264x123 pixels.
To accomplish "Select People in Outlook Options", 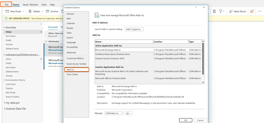I will [77, 28].
